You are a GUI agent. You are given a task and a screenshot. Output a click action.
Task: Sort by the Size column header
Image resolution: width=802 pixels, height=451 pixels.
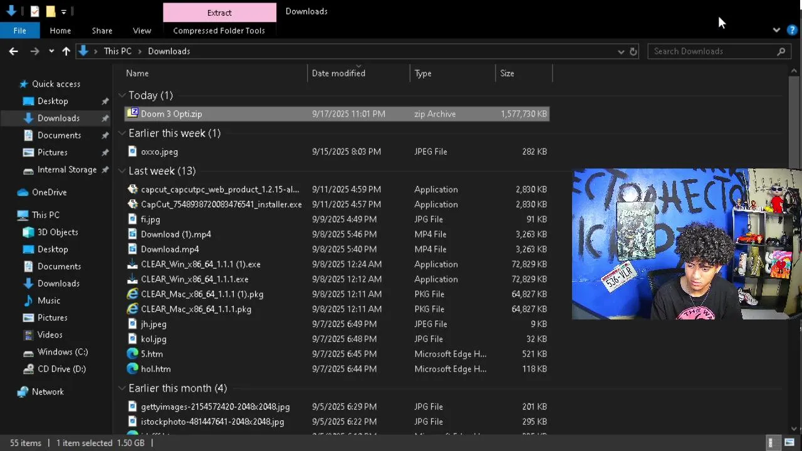point(507,73)
